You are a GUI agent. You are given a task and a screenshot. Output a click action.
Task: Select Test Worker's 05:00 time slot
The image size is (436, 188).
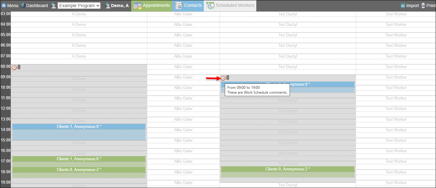coord(396,35)
